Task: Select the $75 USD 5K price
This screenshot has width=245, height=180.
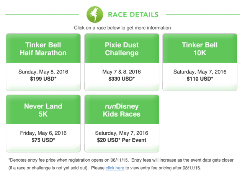Action: point(43,140)
